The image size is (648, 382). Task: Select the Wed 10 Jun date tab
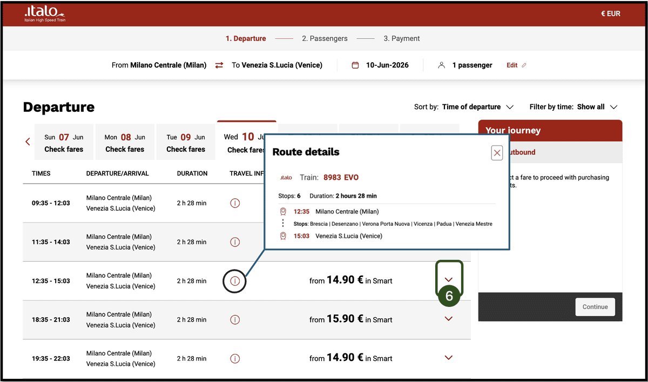(x=241, y=142)
